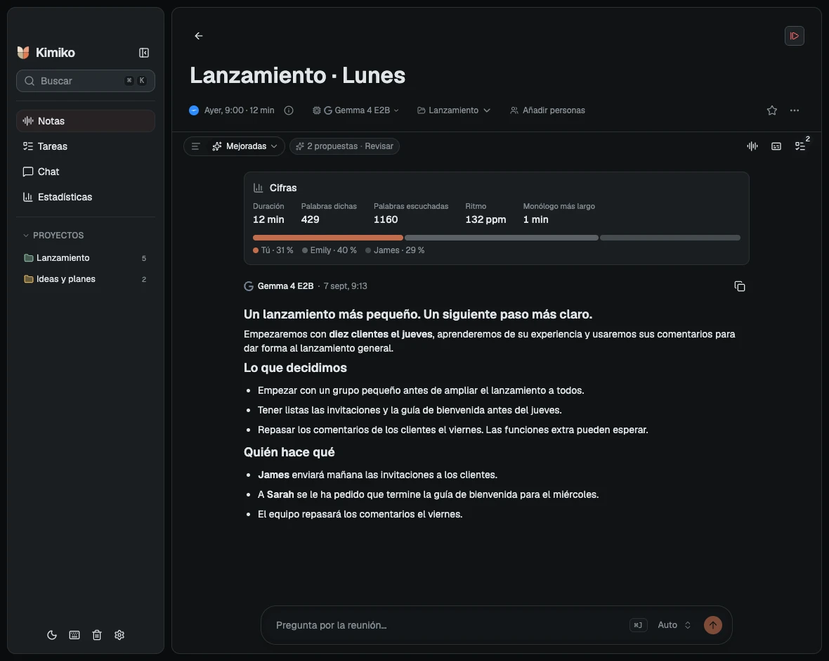Click the red recording button at top right
The height and width of the screenshot is (661, 829).
coord(794,36)
